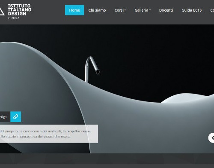214x168 pixels.
Task: Click the blue chain link icon
Action: tap(16, 117)
